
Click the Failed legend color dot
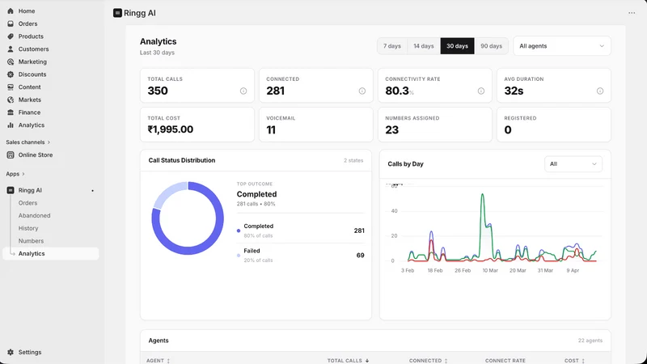(x=239, y=256)
